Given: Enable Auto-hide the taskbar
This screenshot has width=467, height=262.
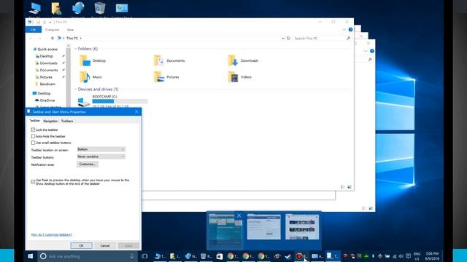Looking at the screenshot, I should coord(33,136).
